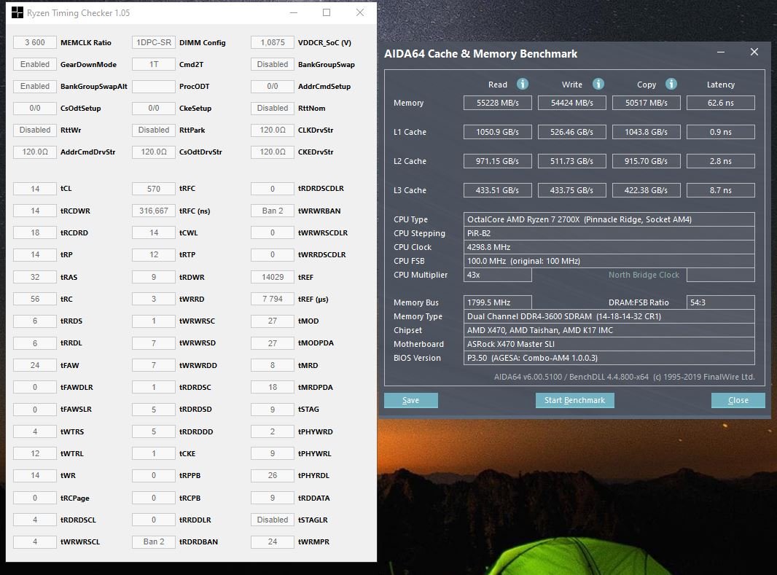Click the RttNom Disabled field
The height and width of the screenshot is (575, 777).
(273, 108)
